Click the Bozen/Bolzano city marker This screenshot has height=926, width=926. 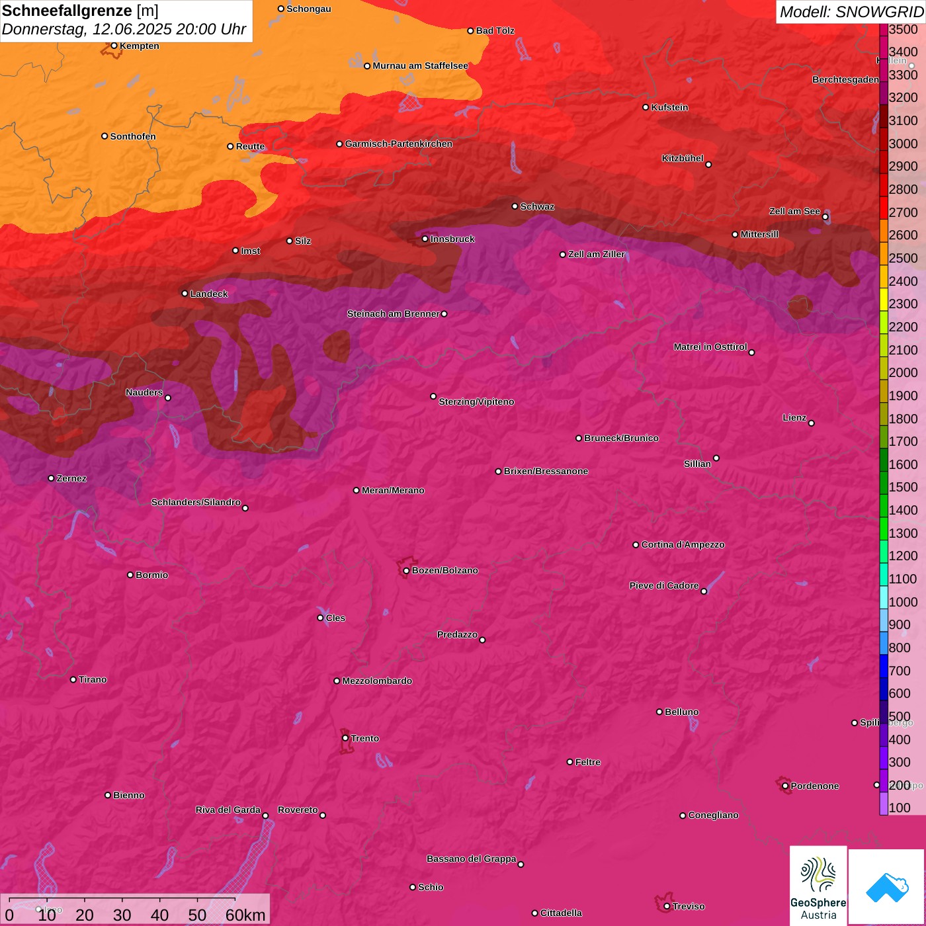pos(406,570)
